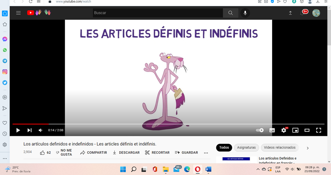Viewport: 331px width, 175px height.
Task: Open My Flow arrow in sidebar
Action: click(5, 108)
